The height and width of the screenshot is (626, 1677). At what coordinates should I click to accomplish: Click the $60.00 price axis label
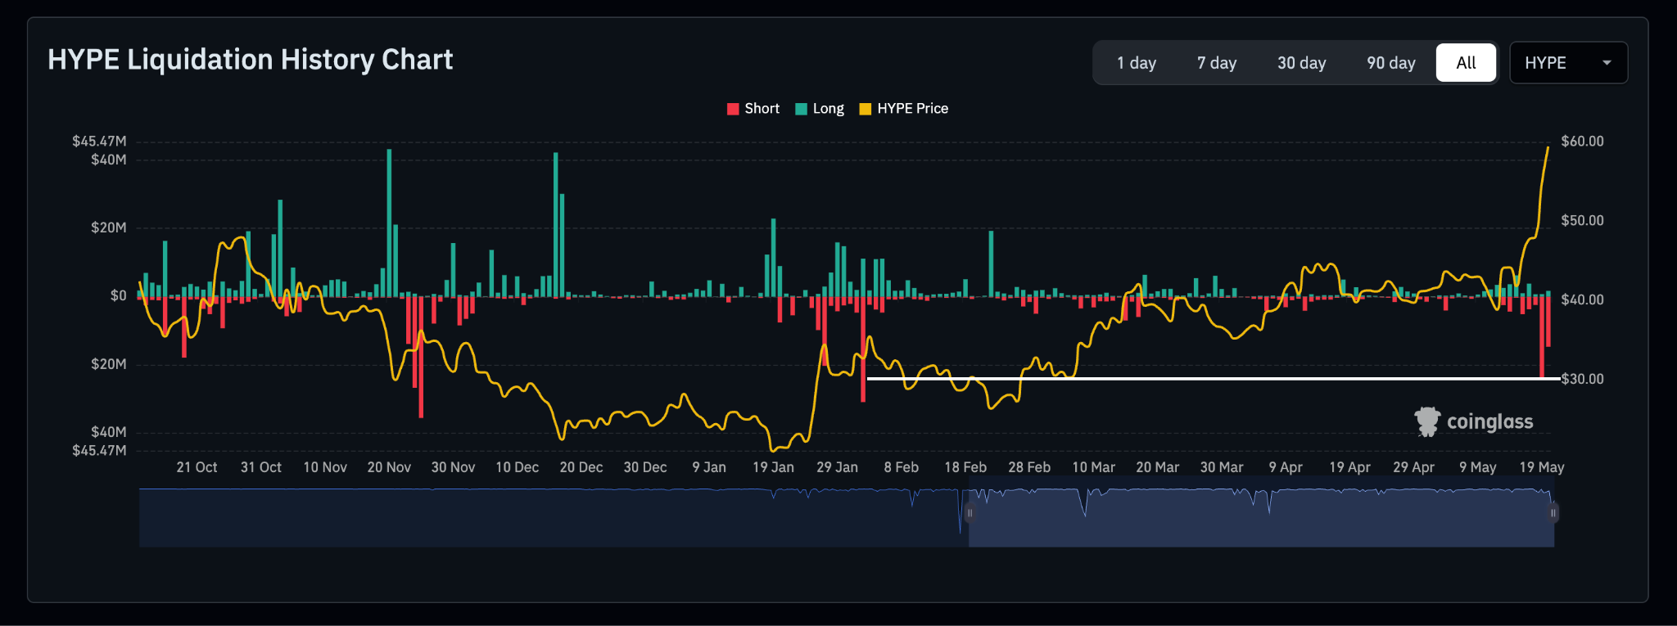point(1583,142)
